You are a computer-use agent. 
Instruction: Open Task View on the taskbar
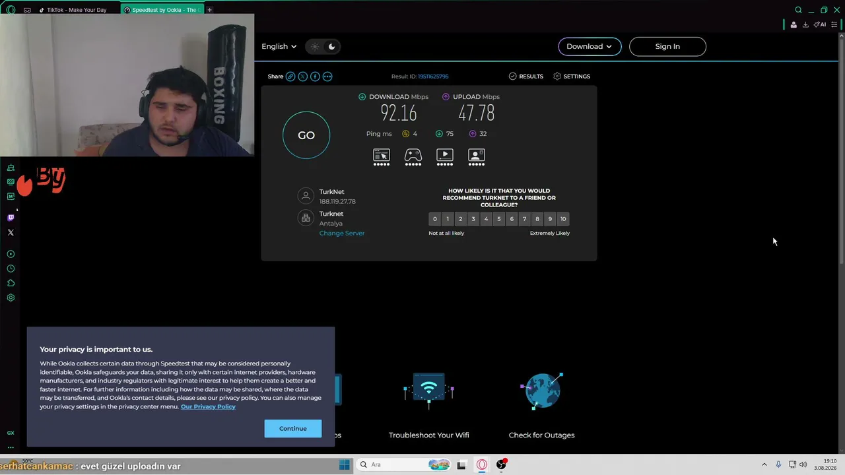(461, 464)
